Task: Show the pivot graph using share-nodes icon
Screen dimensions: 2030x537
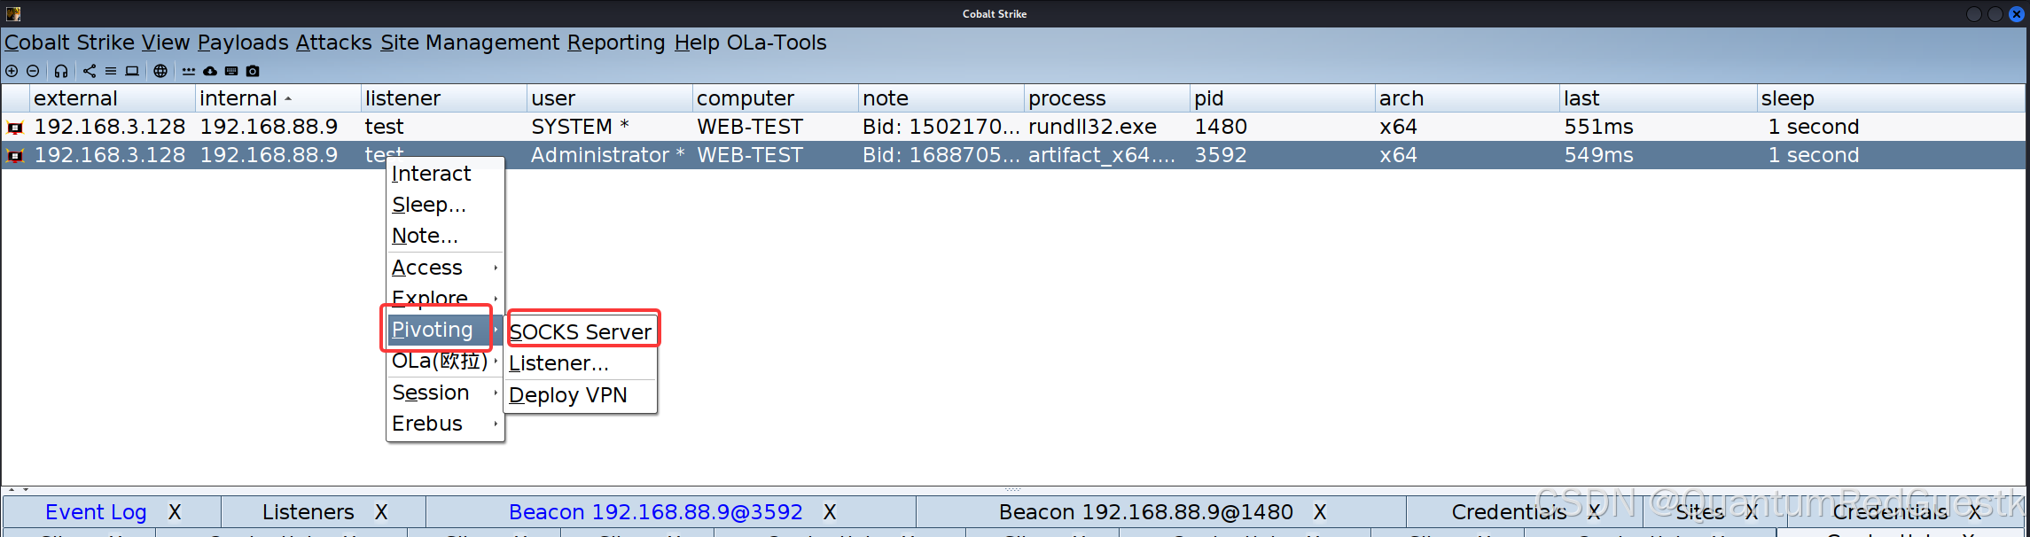Action: click(90, 71)
